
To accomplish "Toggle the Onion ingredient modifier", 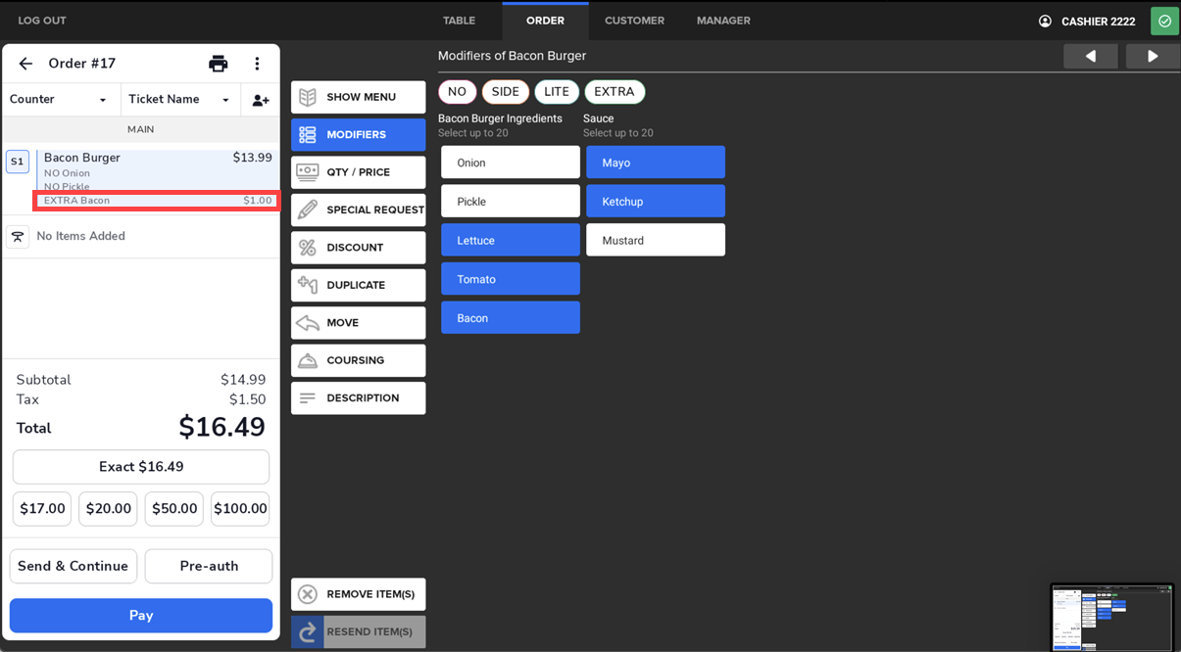I will point(510,163).
